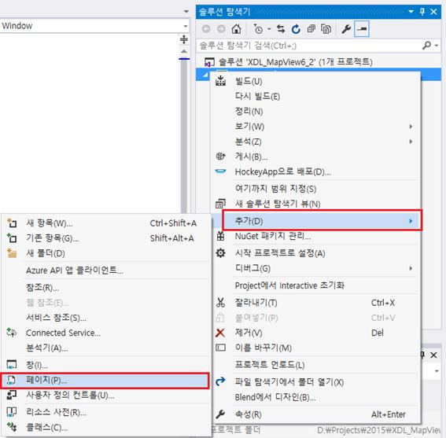446x438 pixels.
Task: Click the vertical scrollbar of editor pane
Action: 184,134
